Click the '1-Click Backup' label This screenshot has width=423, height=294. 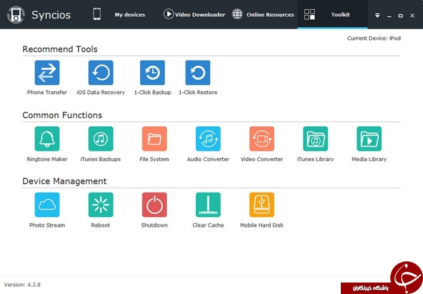(x=152, y=92)
